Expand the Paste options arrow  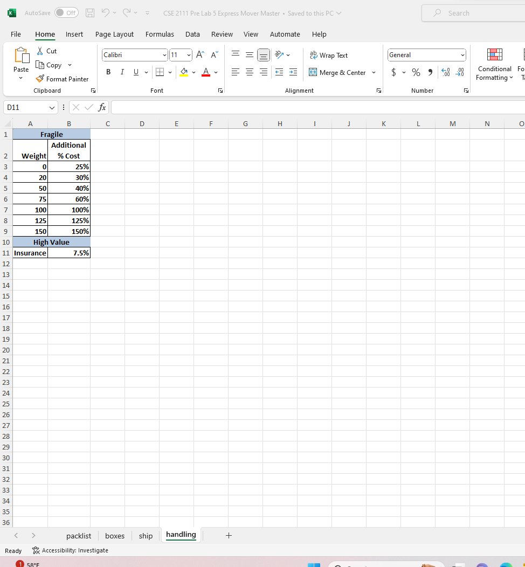20,78
